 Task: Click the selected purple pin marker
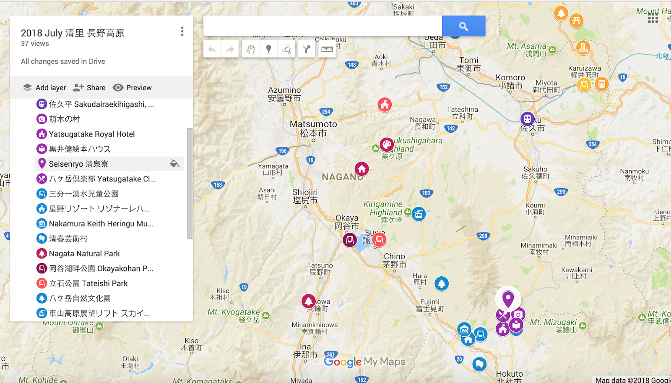pyautogui.click(x=508, y=299)
